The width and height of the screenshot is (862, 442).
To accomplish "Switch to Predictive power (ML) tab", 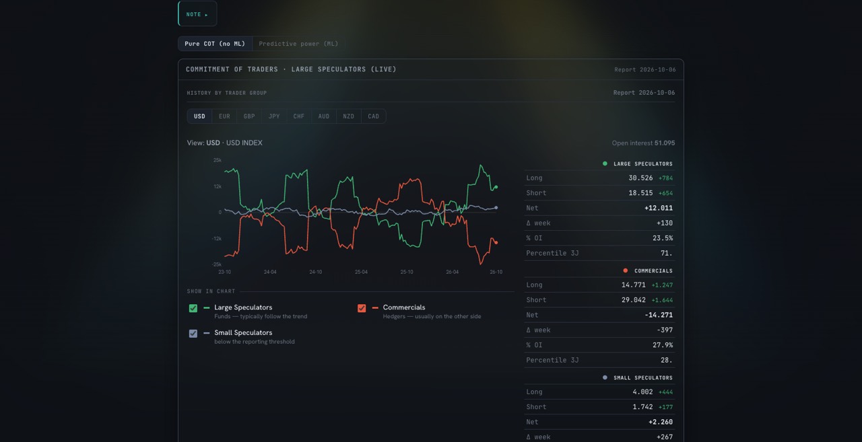I will point(298,44).
